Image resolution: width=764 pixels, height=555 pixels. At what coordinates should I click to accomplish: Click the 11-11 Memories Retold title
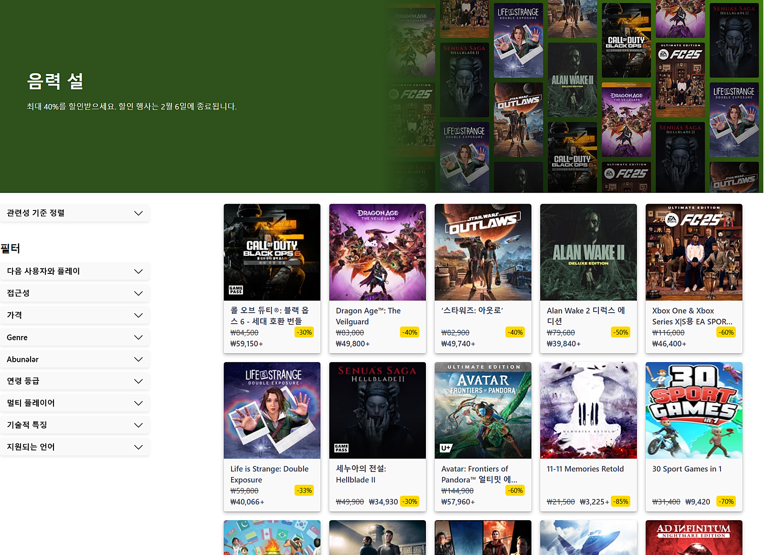coord(585,469)
